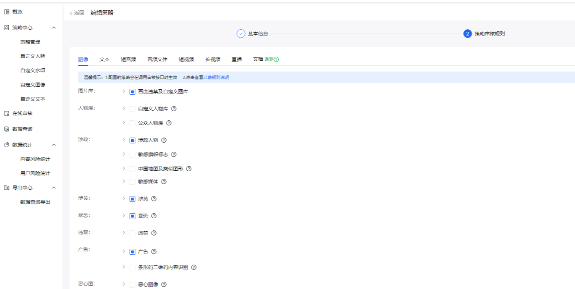Enable the 恶心图像 checkbox
Image resolution: width=575 pixels, height=289 pixels.
tap(132, 284)
